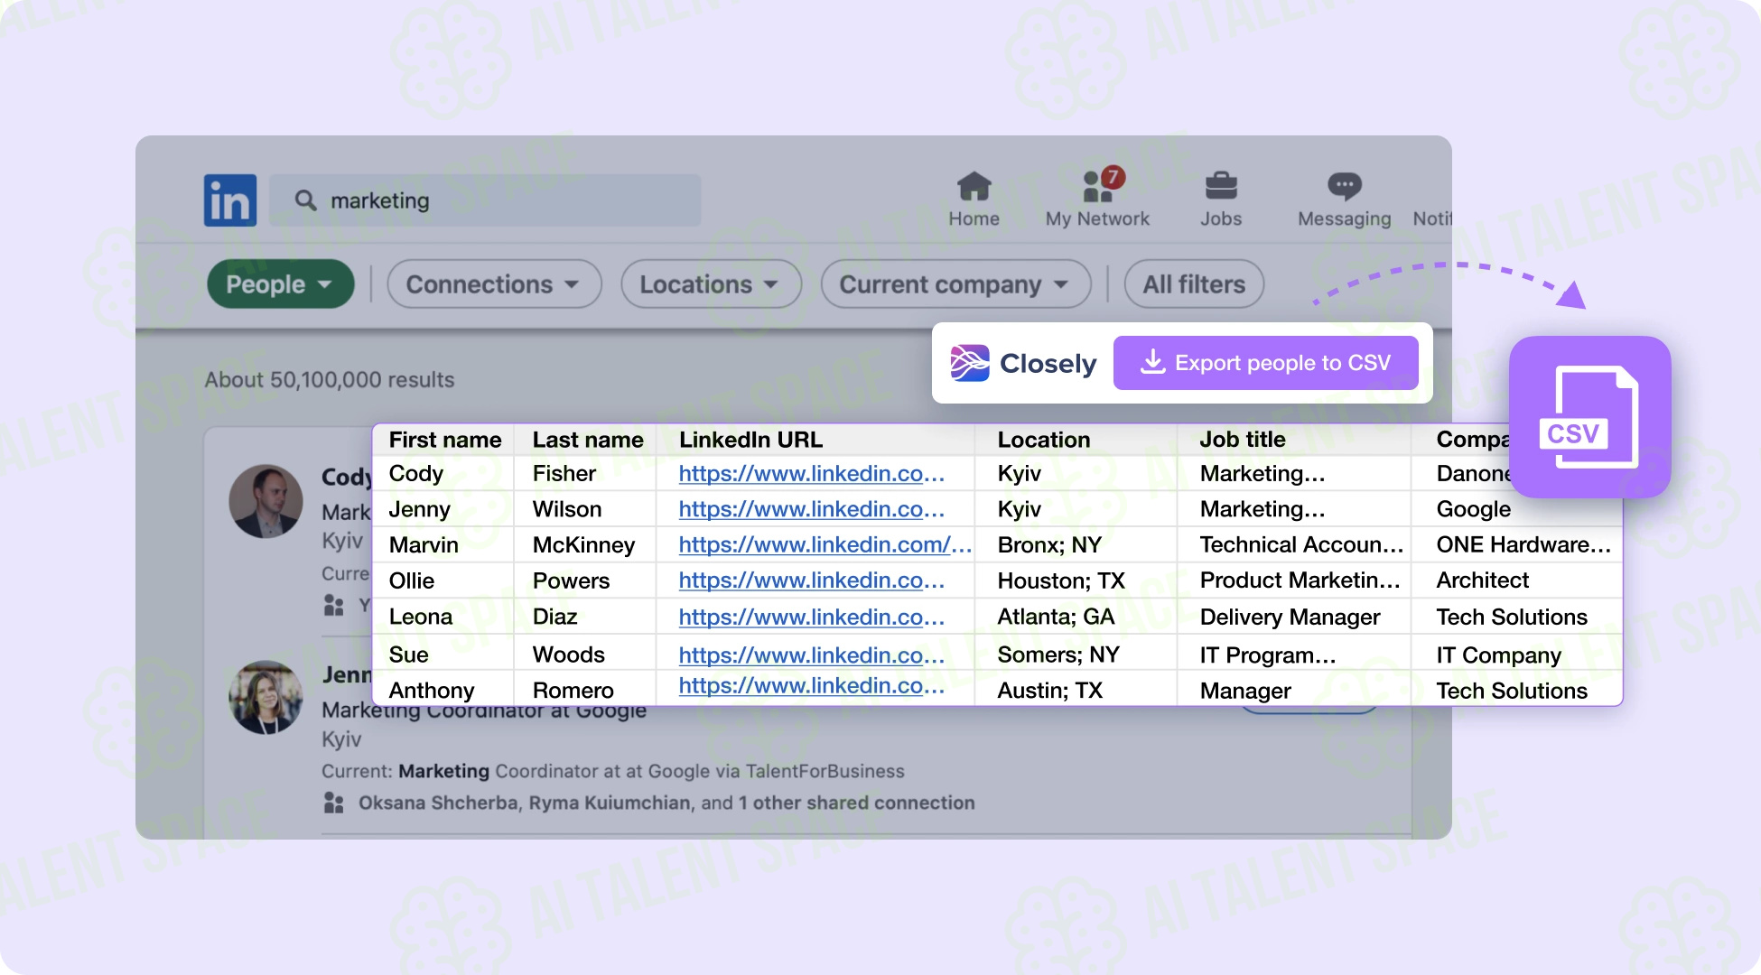Open Marvin McKinney's LinkedIn URL
The height and width of the screenshot is (975, 1761).
825,545
